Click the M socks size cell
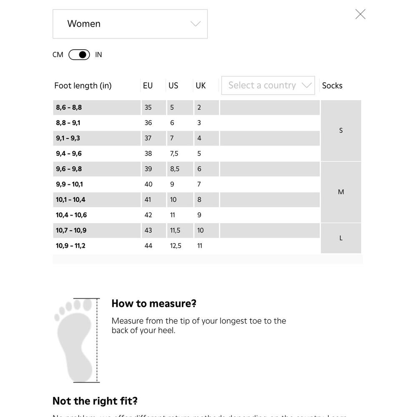This screenshot has height=417, width=417. (341, 192)
